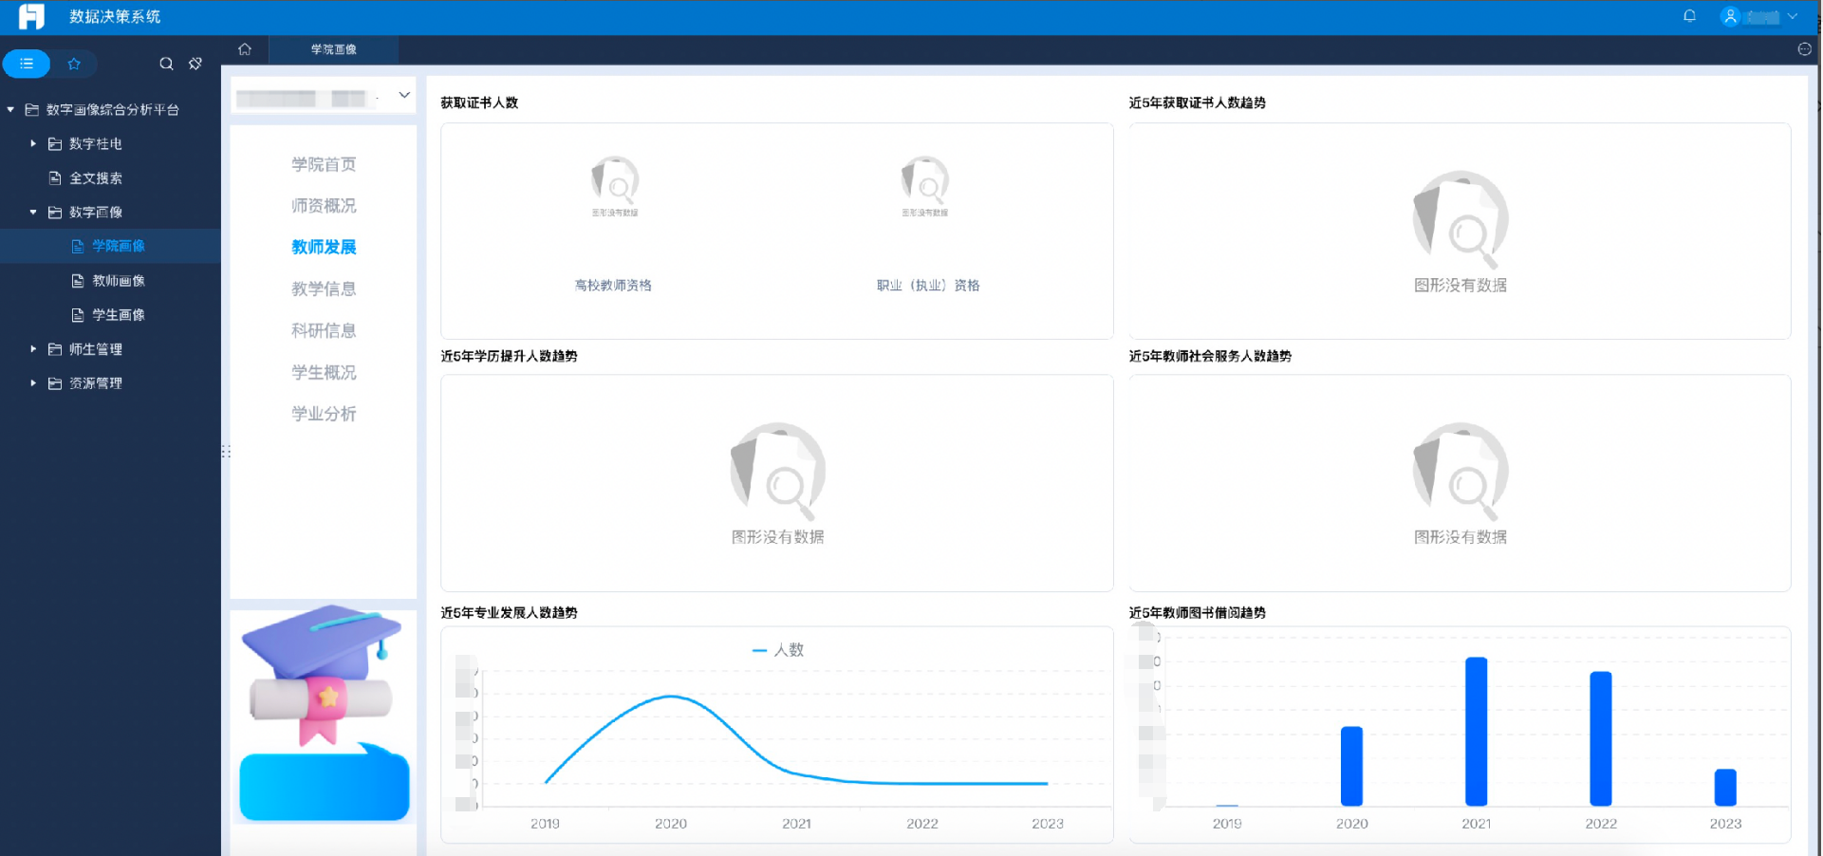Screen dimensions: 1823x856
Task: Click the circular icon at tab bar right
Action: [1804, 49]
